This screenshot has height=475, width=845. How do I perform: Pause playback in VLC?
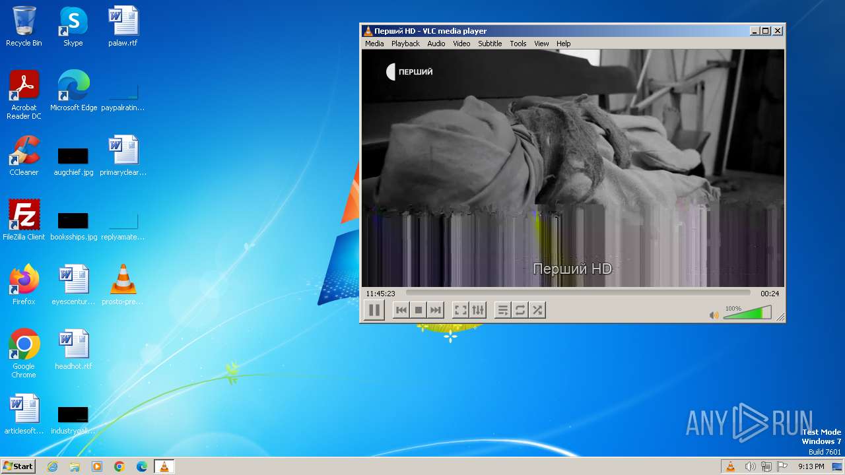coord(374,310)
